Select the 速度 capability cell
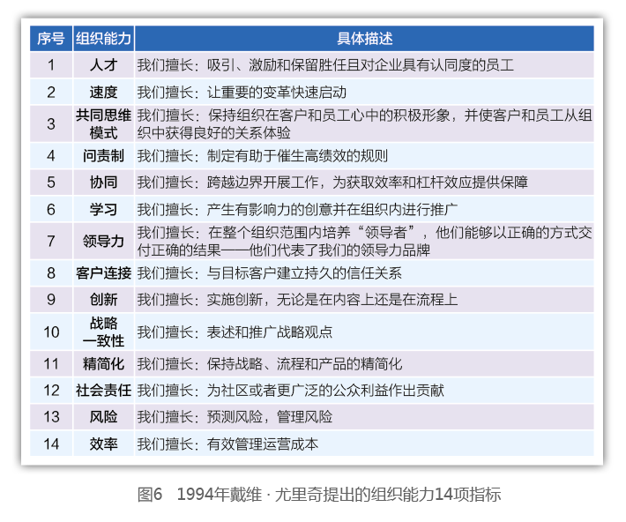The height and width of the screenshot is (522, 626). (103, 92)
